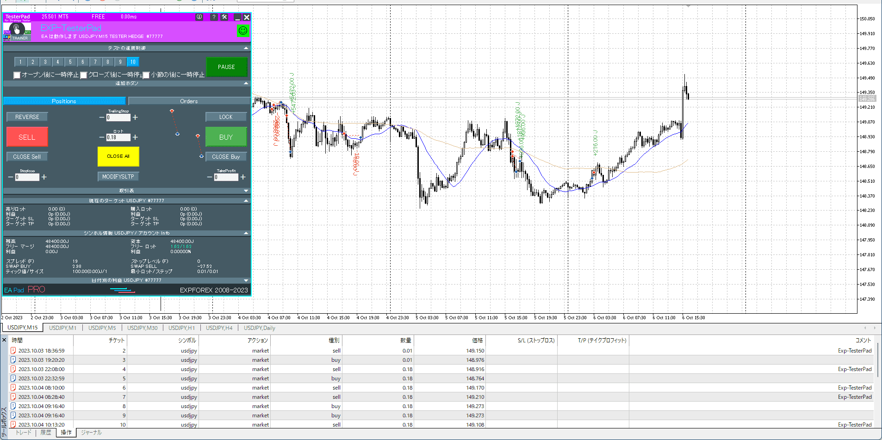Click the TesterPad Trainer logo image
This screenshot has width=882, height=440.
(x=17, y=32)
